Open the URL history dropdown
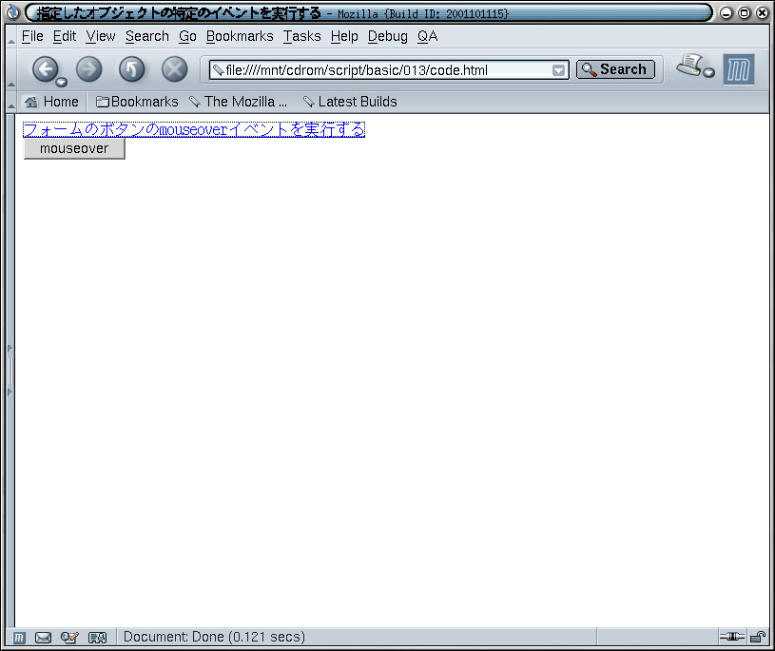775x651 pixels. coord(558,70)
